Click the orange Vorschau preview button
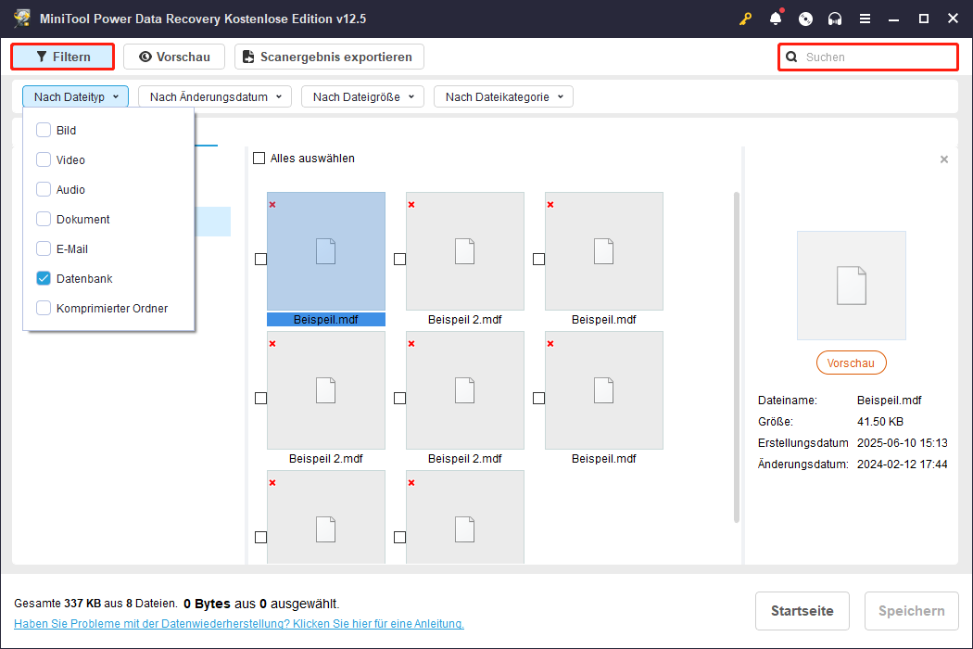The image size is (973, 649). 851,363
